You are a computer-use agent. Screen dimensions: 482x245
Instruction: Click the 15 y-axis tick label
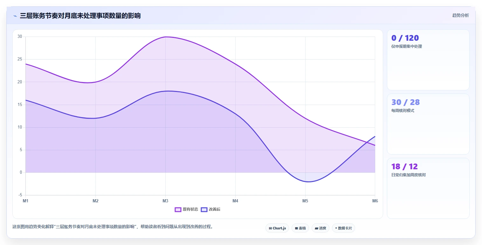(x=20, y=105)
